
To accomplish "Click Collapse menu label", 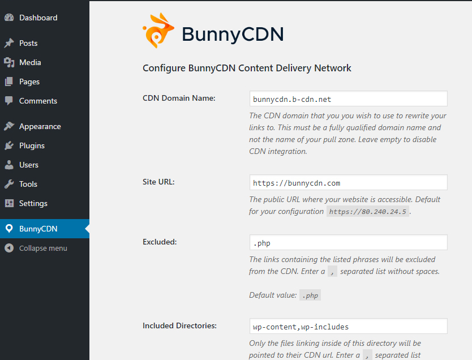I will pos(43,248).
